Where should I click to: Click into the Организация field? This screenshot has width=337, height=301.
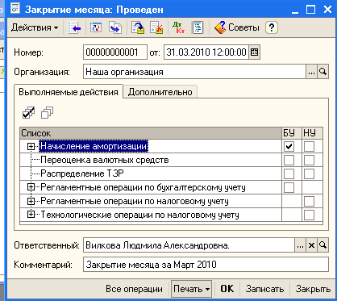194,72
